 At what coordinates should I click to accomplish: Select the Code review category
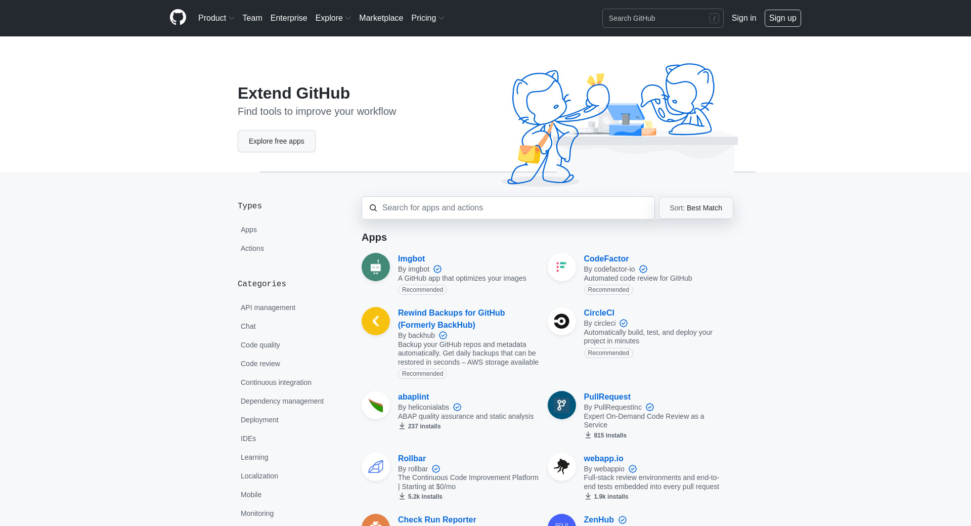260,364
